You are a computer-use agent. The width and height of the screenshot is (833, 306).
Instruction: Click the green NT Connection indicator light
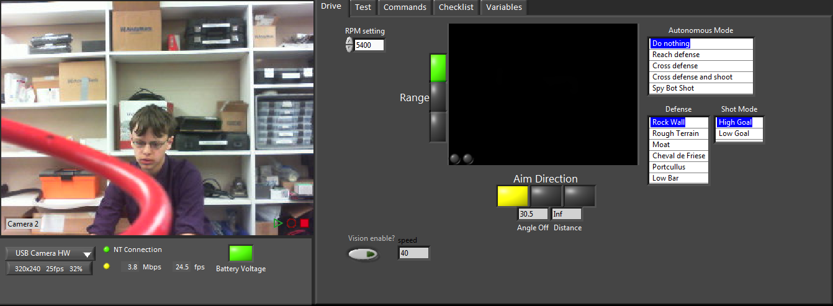[x=107, y=250]
